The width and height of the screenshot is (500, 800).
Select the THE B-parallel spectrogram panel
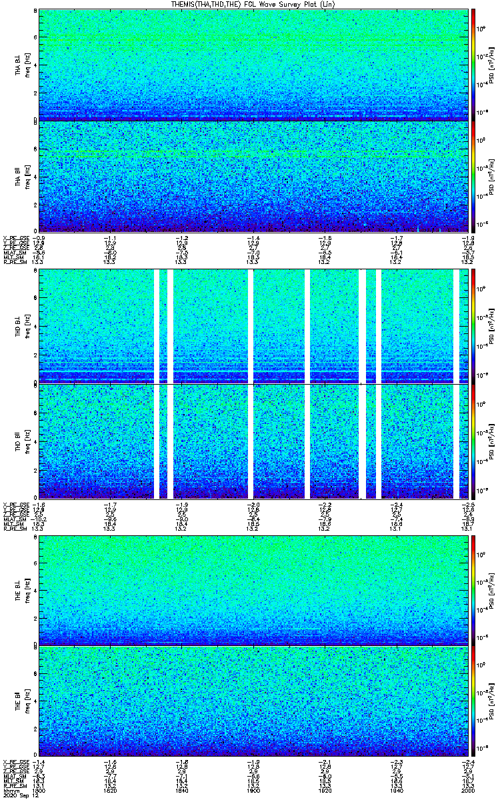[253, 701]
